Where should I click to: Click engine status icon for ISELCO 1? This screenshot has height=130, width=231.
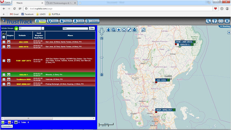pyautogui.click(x=9, y=74)
